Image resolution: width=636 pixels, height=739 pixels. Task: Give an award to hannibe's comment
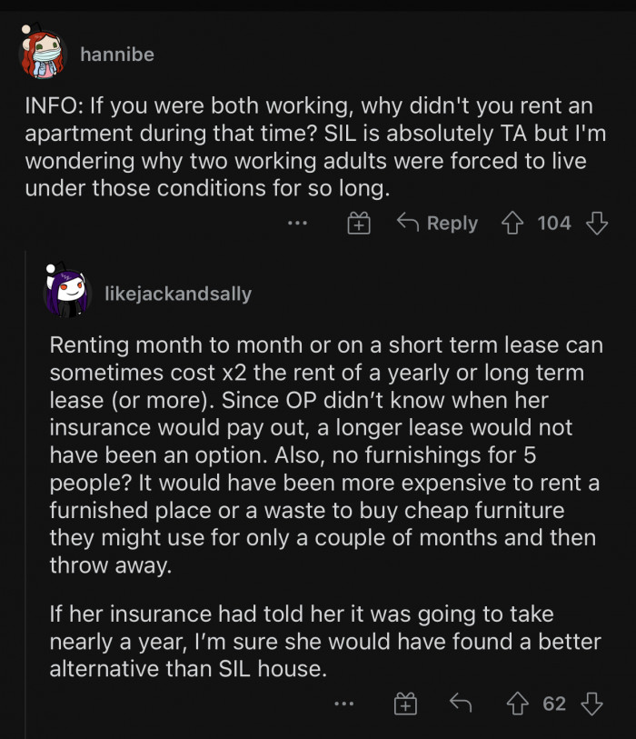tap(358, 223)
